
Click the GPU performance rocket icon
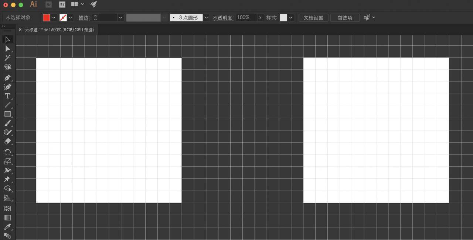pyautogui.click(x=93, y=4)
